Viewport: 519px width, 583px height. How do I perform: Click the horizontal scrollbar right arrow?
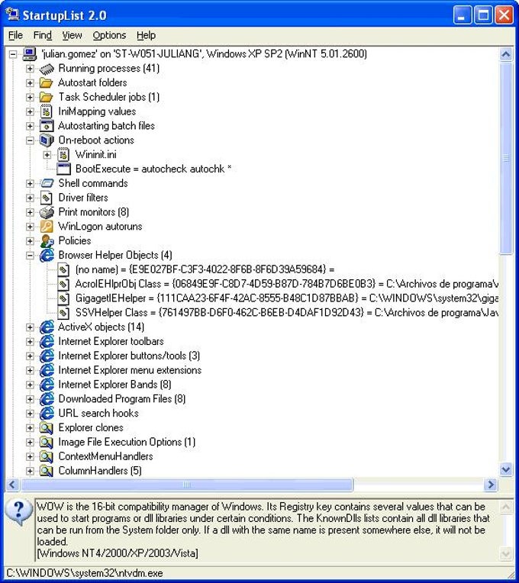pyautogui.click(x=491, y=485)
